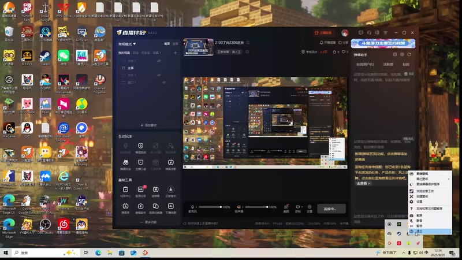Viewport: 462px width, 260px height.
Task: Edit the stream title with pencil icon
Action: coord(248,43)
